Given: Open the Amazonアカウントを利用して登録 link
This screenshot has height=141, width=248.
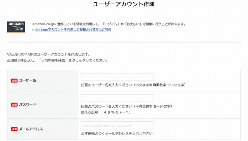Looking at the screenshot, I should 73,29.
